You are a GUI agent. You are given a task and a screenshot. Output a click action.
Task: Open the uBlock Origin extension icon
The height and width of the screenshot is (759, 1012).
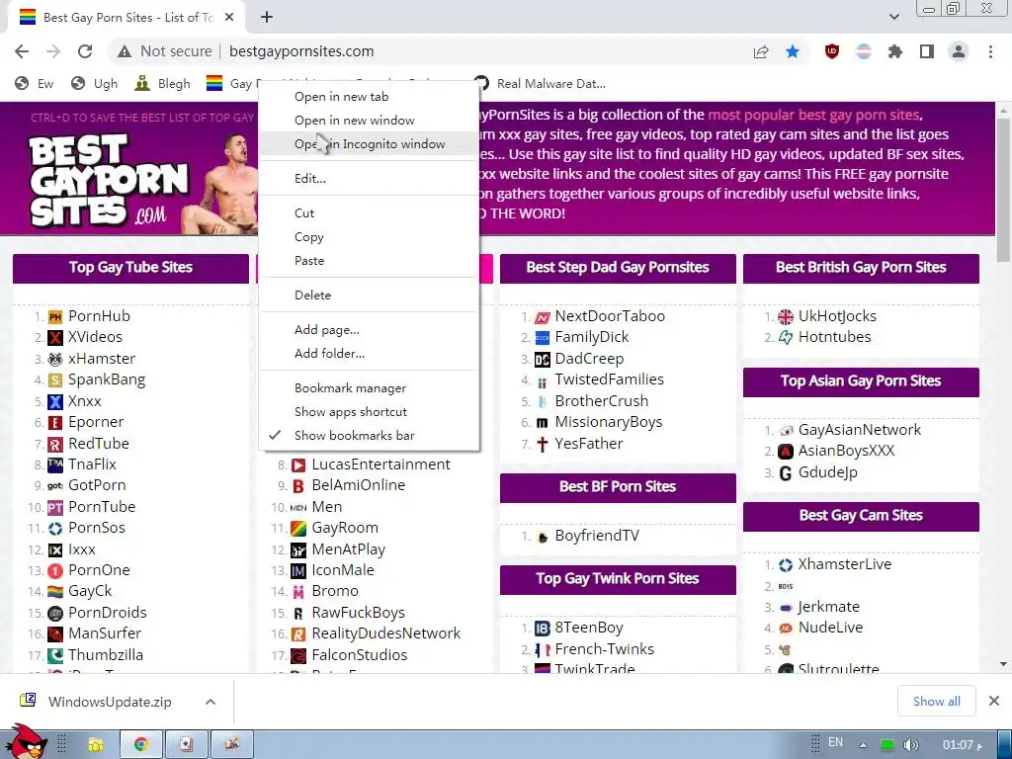(832, 51)
